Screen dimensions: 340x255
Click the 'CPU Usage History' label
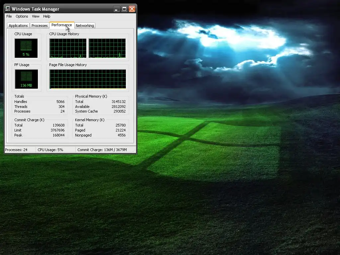[x=64, y=34]
